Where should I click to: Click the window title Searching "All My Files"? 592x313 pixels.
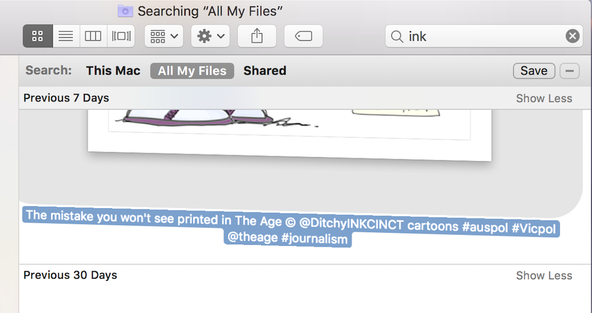click(x=211, y=11)
